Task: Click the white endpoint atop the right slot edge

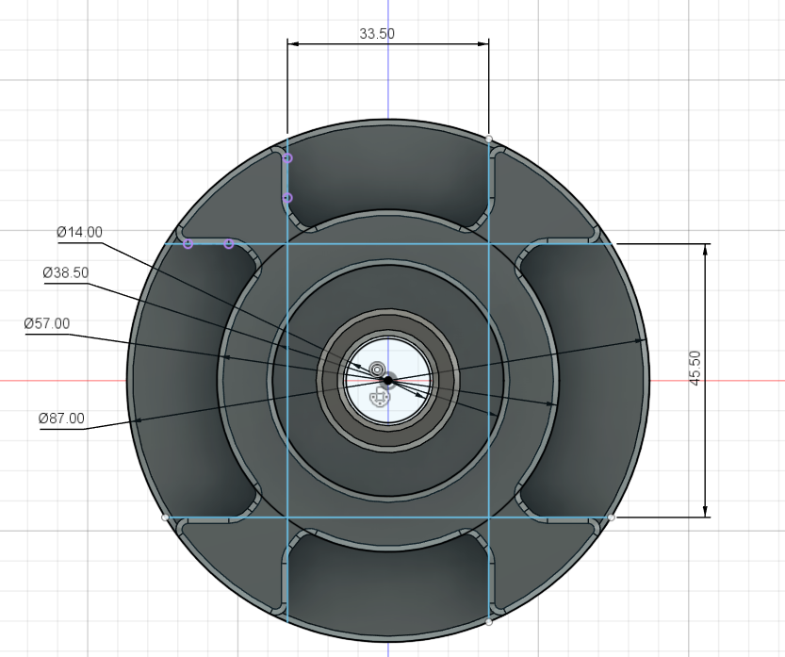Action: click(488, 139)
